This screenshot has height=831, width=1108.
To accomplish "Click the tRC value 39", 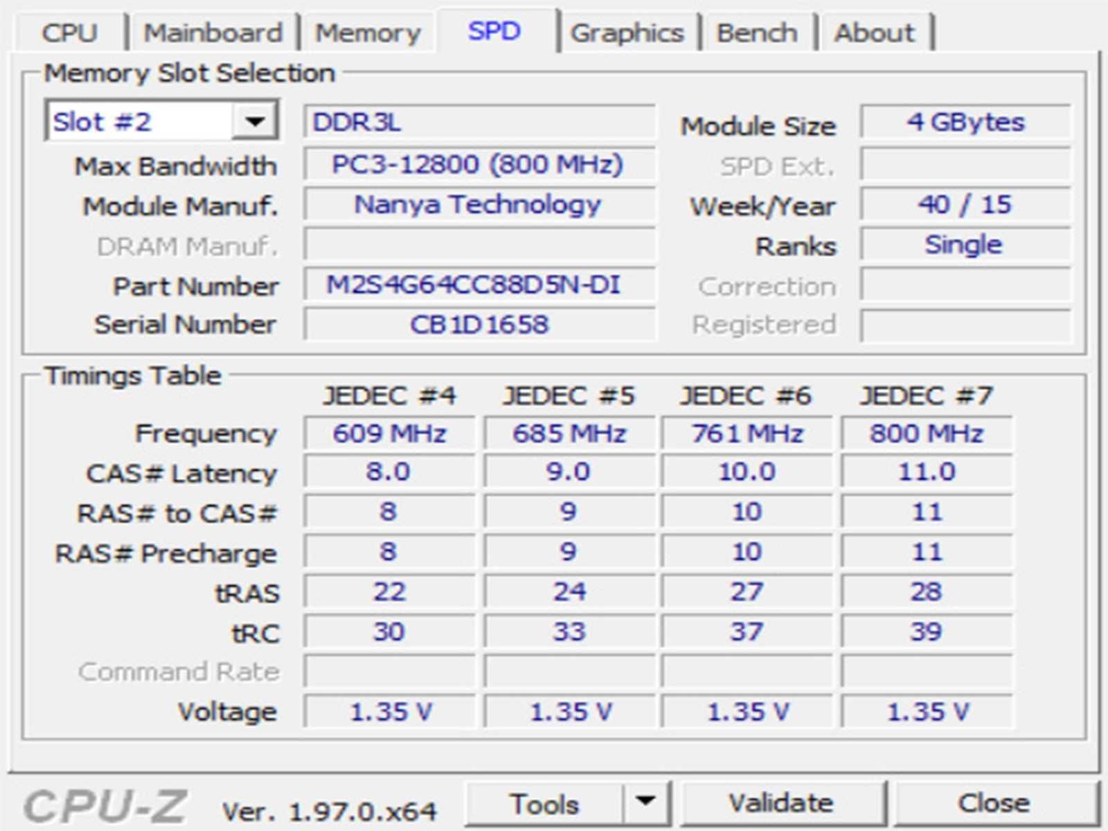I will pyautogui.click(x=927, y=632).
